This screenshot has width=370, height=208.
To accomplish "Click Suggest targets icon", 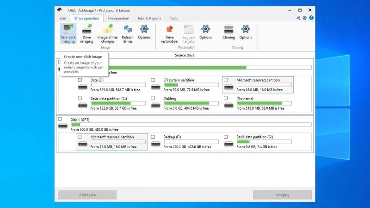I will pos(189,29).
